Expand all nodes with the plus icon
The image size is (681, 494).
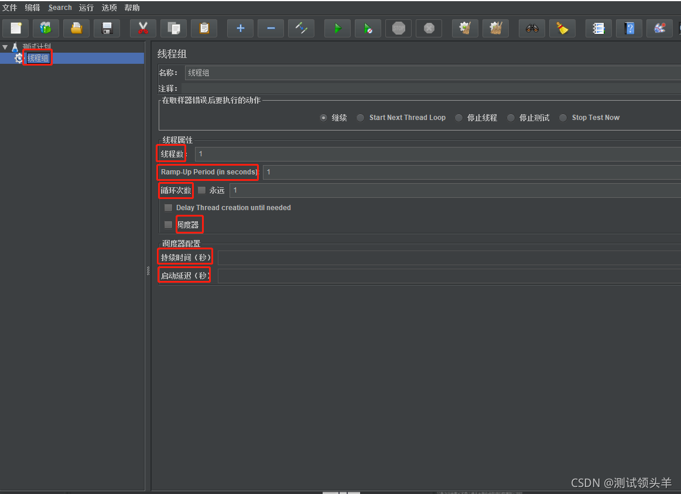point(240,28)
